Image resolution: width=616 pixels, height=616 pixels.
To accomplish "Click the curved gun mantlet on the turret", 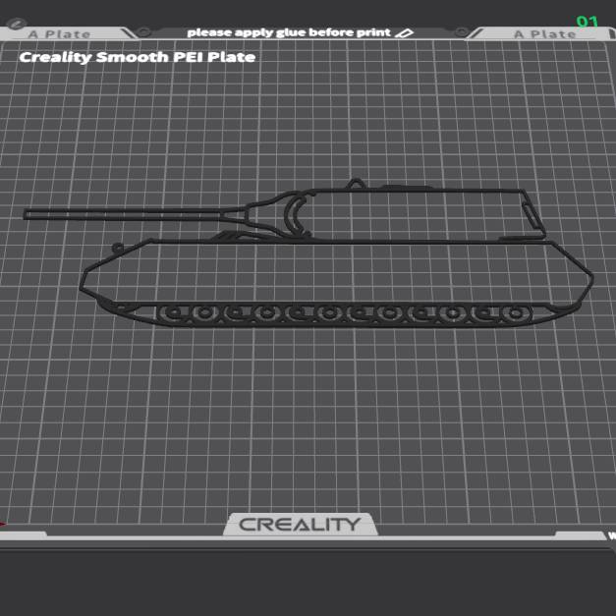I will [x=294, y=215].
